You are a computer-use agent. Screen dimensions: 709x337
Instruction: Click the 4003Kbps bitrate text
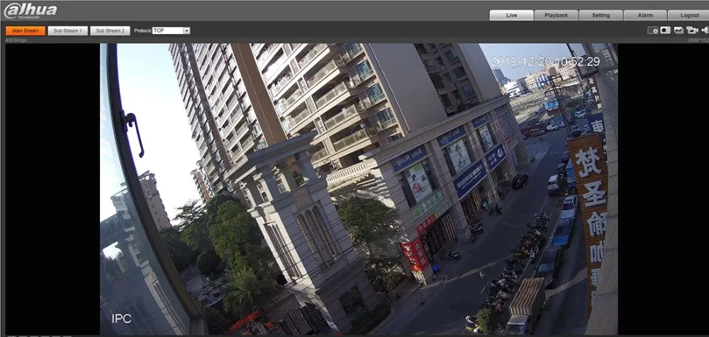(16, 40)
